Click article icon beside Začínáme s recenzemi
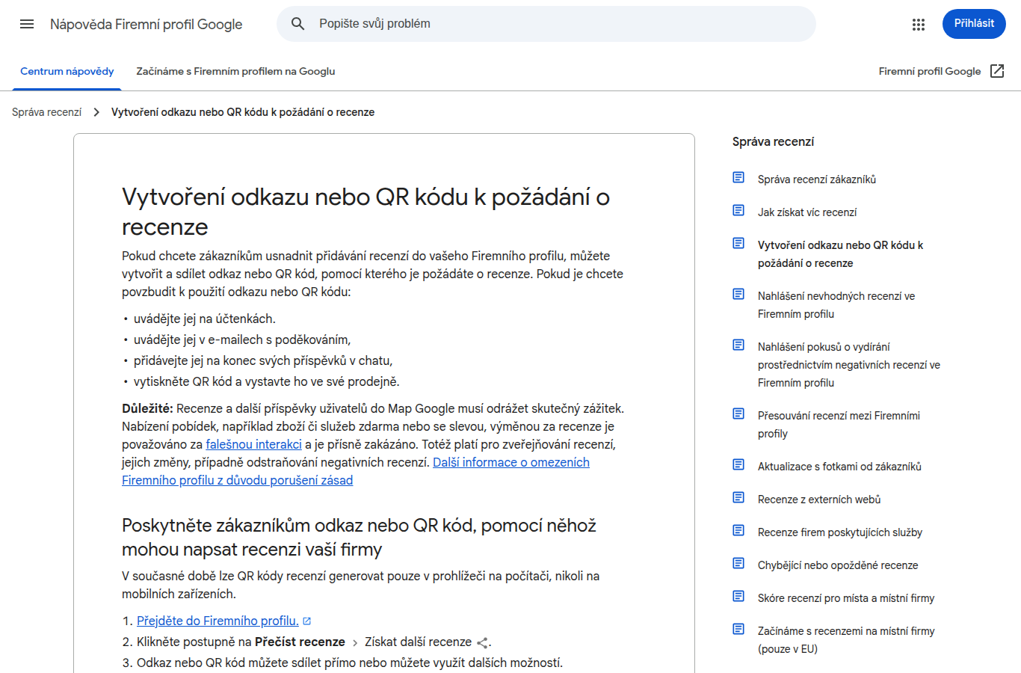Screen dimensions: 1021x673 (738, 629)
